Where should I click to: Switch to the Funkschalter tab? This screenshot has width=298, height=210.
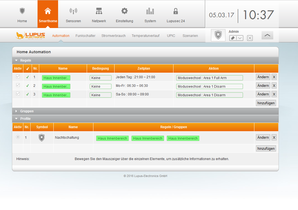pyautogui.click(x=85, y=36)
